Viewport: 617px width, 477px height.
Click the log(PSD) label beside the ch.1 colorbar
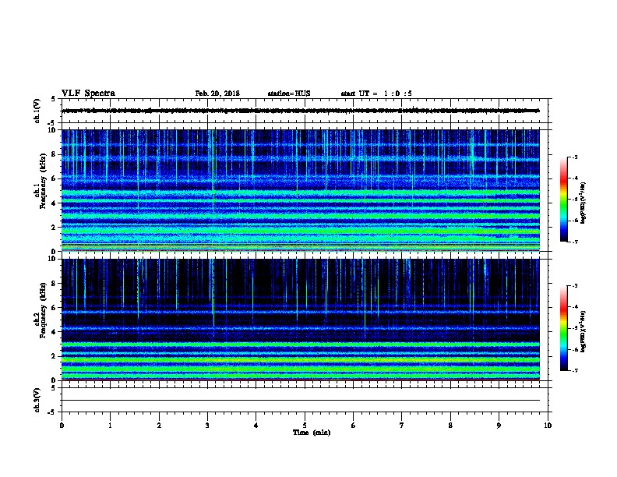click(x=584, y=203)
